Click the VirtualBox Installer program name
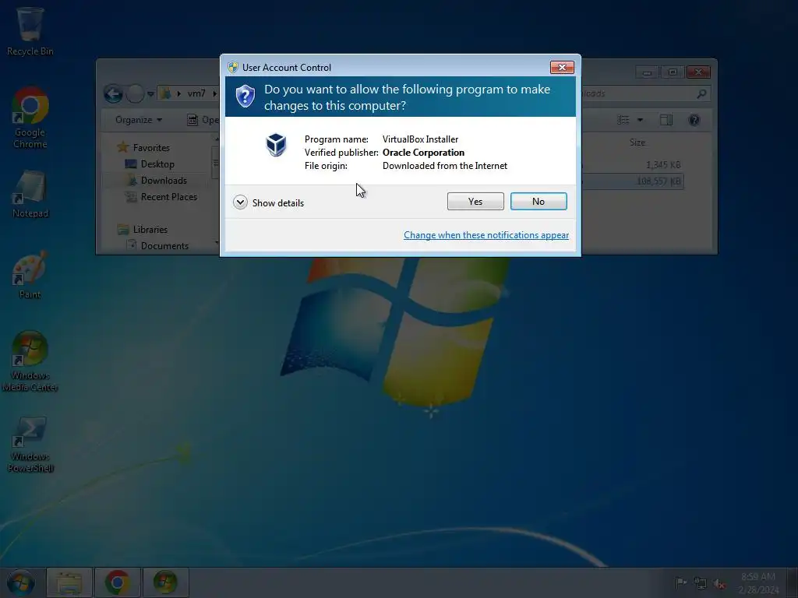Viewport: 798px width, 598px height. pyautogui.click(x=420, y=139)
